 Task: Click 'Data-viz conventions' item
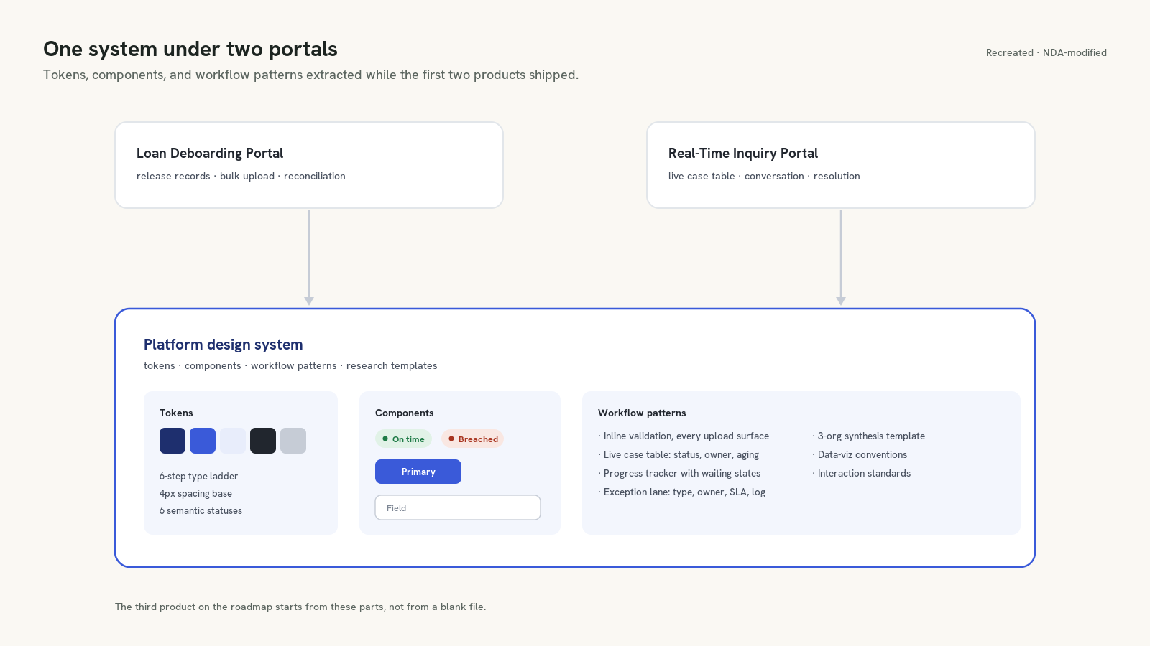pyautogui.click(x=860, y=454)
